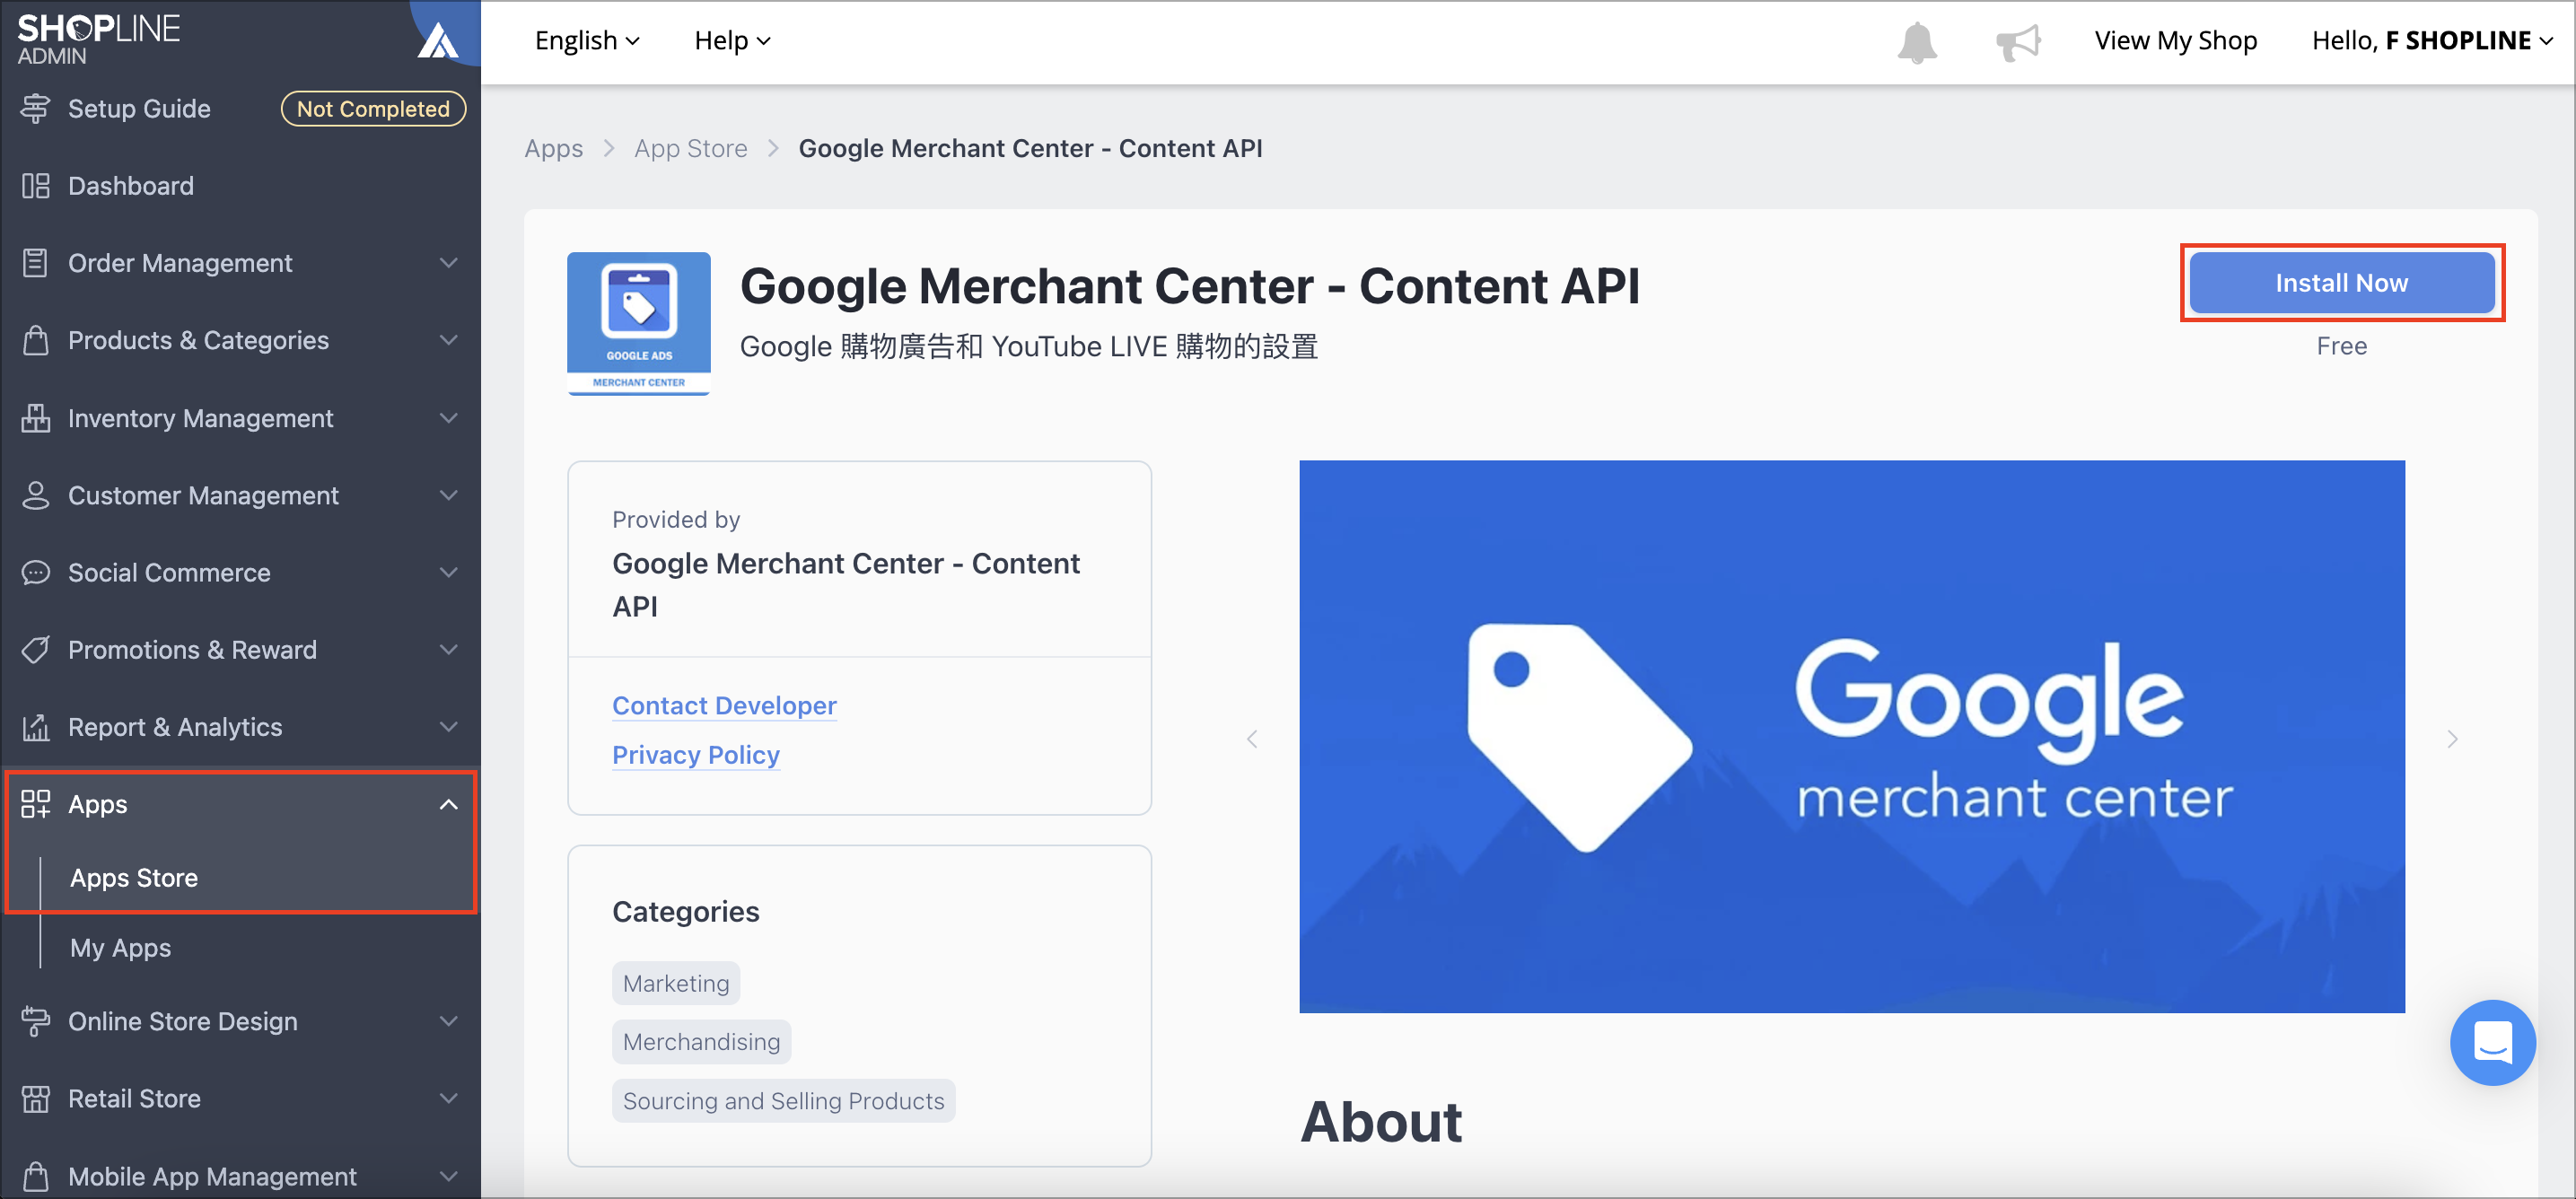
Task: Click the Mobile App Management bag icon
Action: pyautogui.click(x=35, y=1177)
